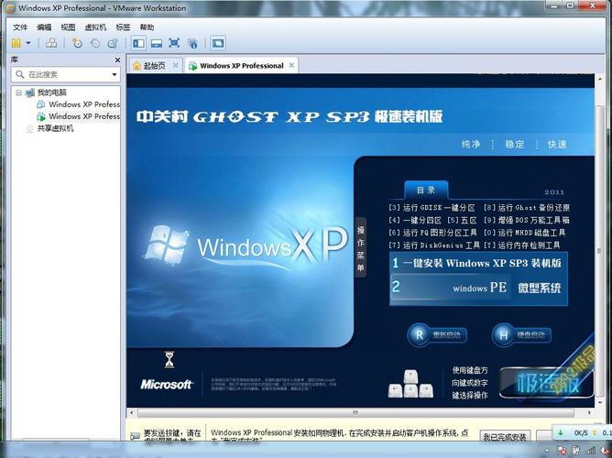Viewport: 612px width, 458px height.
Task: Close the 库 library panel
Action: (117, 60)
